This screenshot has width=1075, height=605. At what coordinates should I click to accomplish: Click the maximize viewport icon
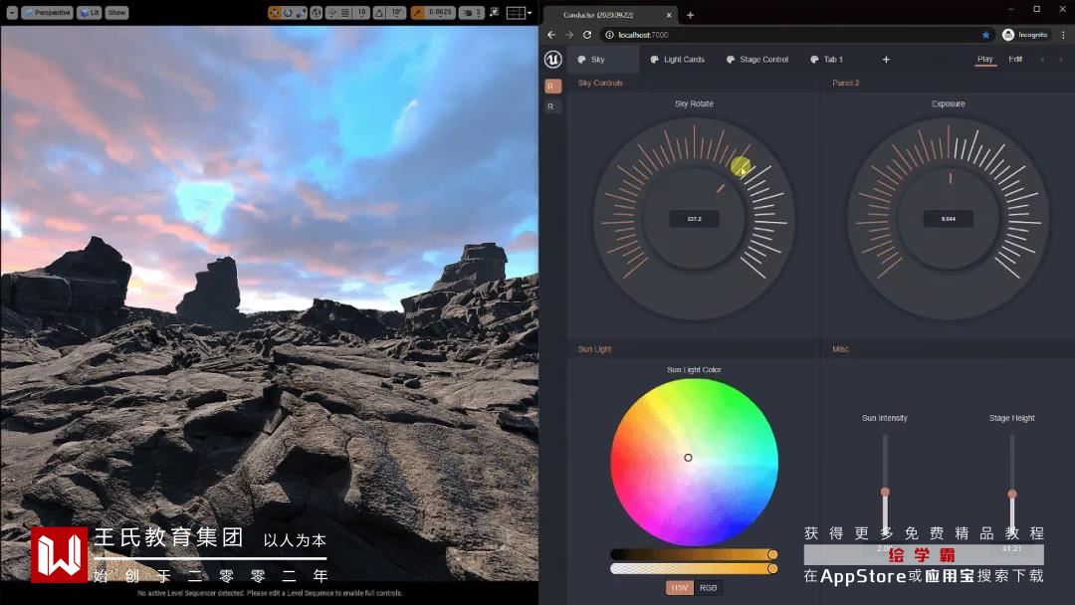click(x=495, y=12)
